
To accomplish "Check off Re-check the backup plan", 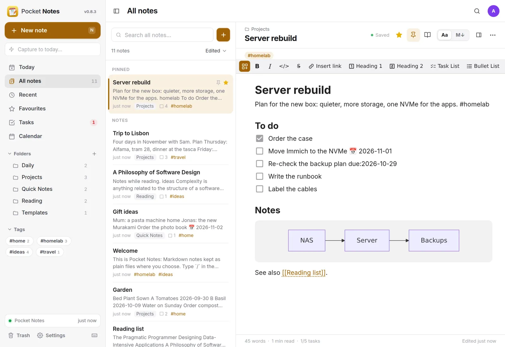I will [x=259, y=164].
